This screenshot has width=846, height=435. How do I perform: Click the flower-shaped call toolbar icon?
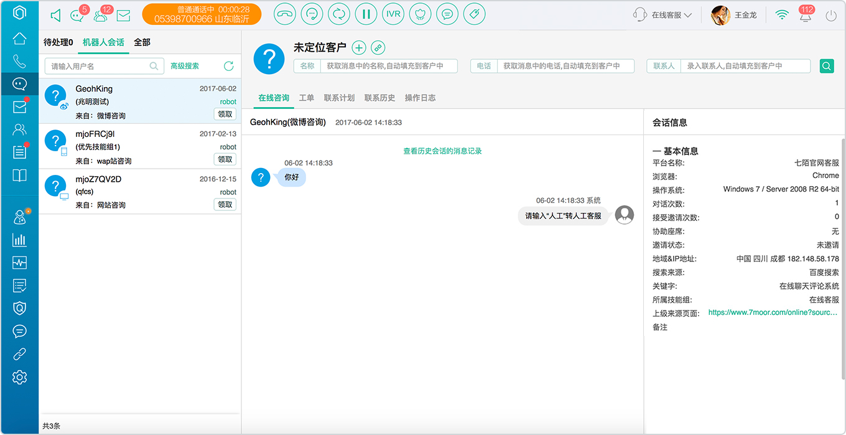(x=421, y=14)
